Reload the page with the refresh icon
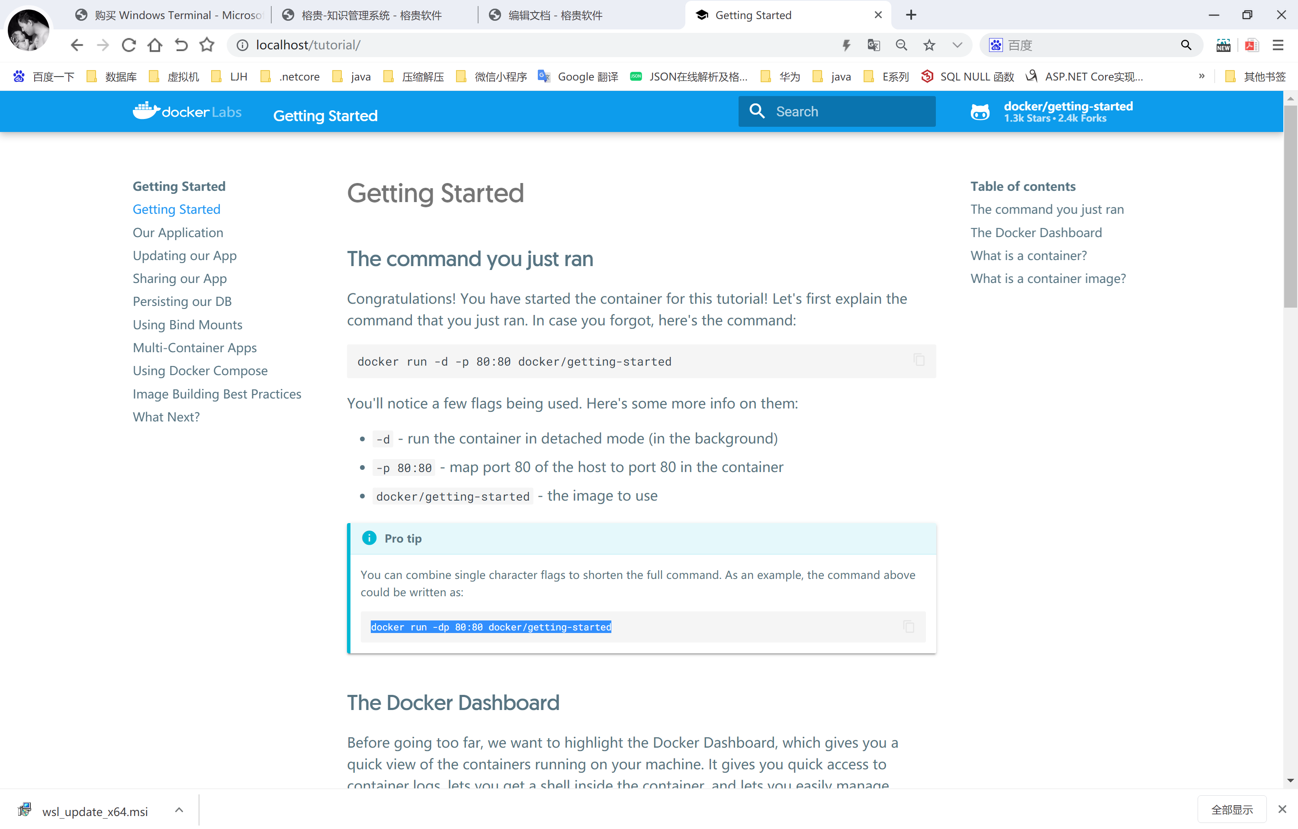 129,45
